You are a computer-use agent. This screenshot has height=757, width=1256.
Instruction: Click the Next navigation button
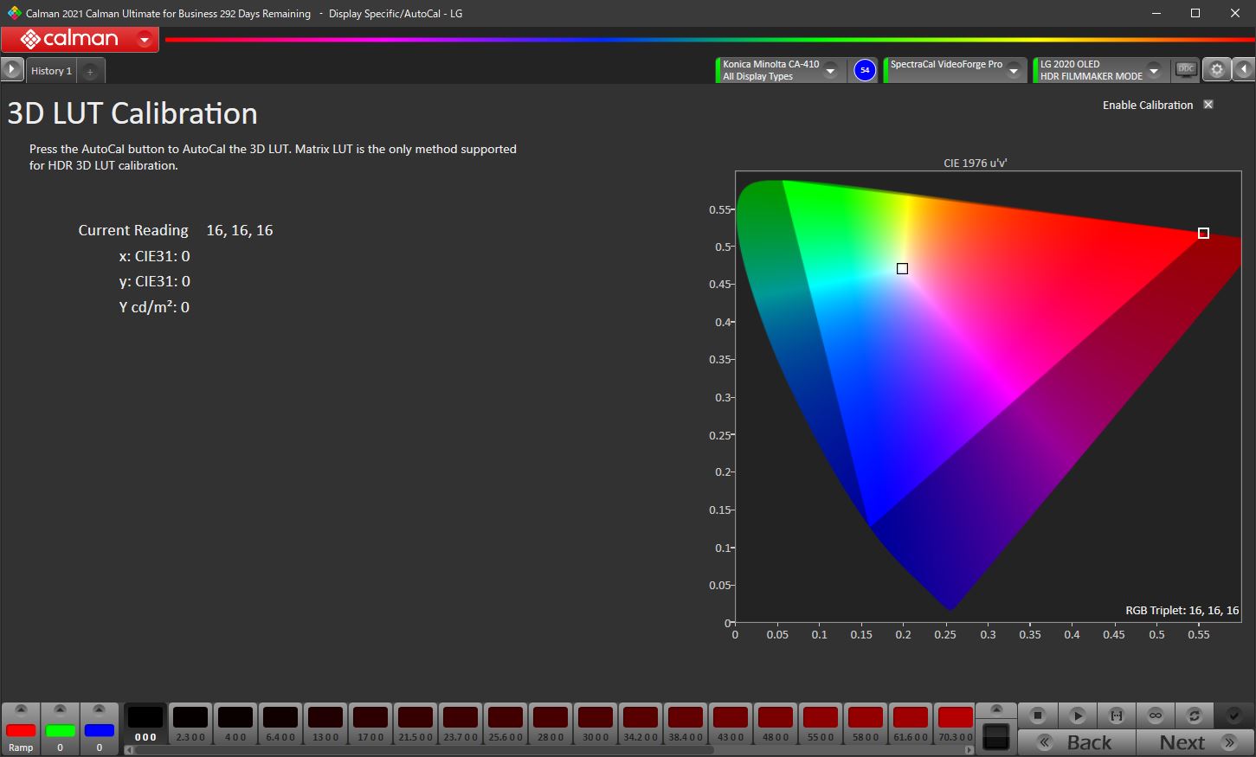coord(1195,742)
